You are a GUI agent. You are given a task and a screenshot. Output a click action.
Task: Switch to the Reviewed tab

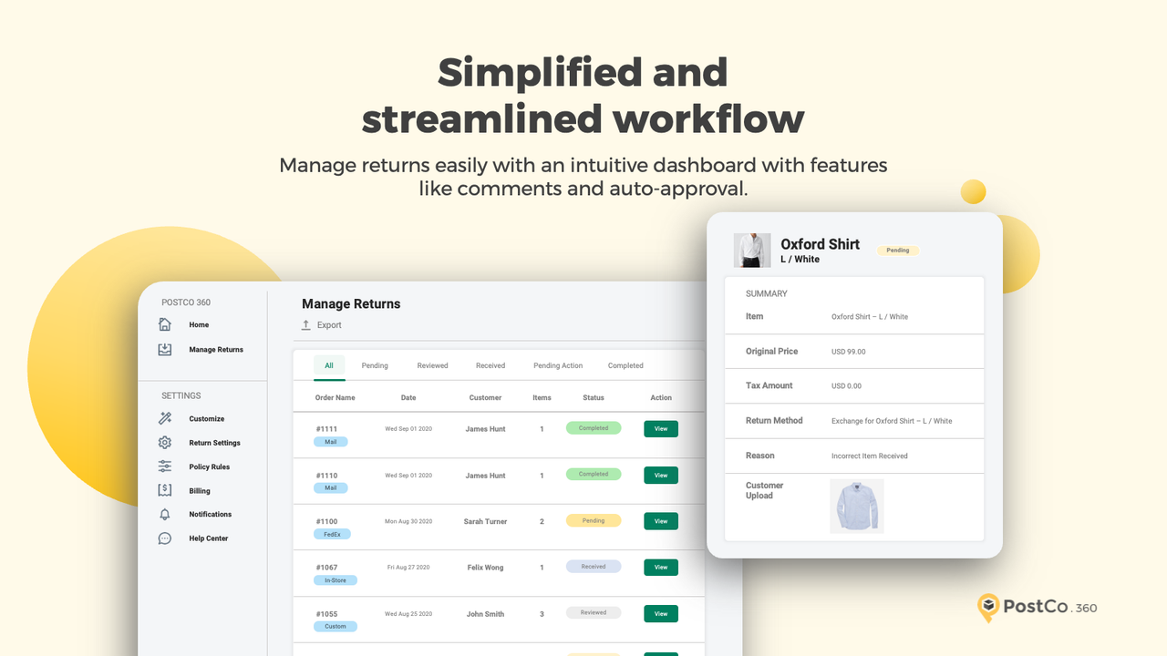point(433,365)
